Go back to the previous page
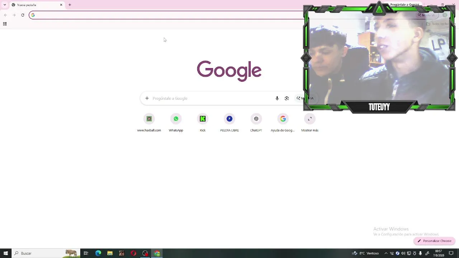The image size is (459, 258). (5, 15)
